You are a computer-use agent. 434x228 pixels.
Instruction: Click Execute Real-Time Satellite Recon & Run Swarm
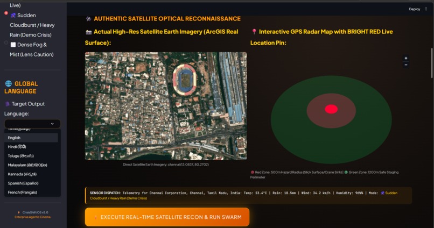coord(167,217)
